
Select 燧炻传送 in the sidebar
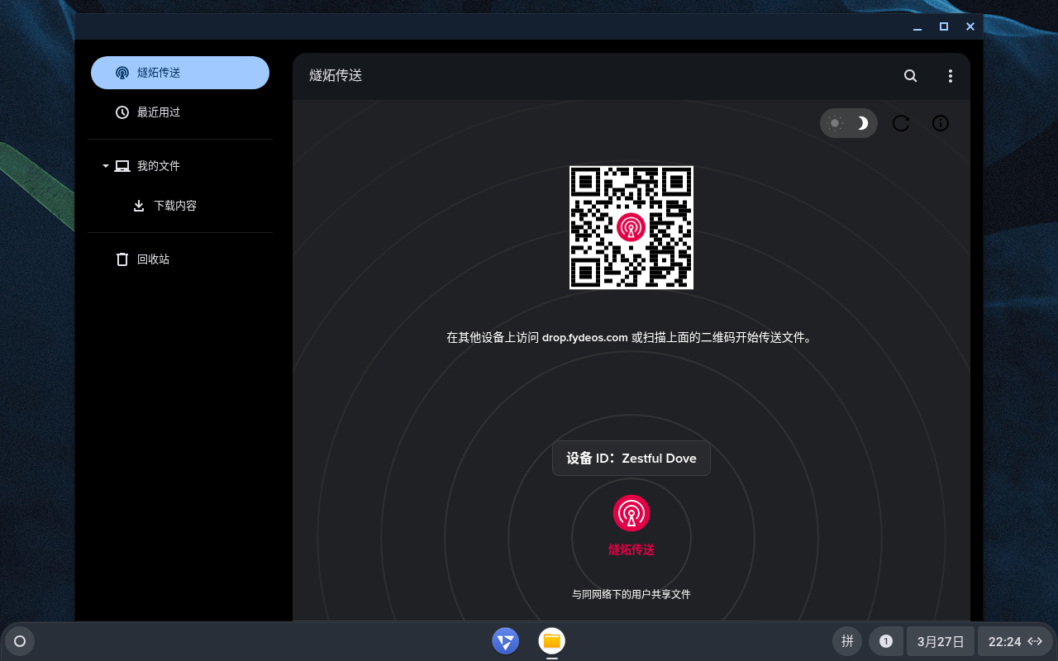point(180,73)
